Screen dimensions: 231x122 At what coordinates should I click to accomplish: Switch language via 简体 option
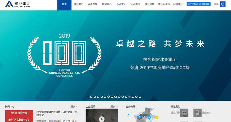216,4
